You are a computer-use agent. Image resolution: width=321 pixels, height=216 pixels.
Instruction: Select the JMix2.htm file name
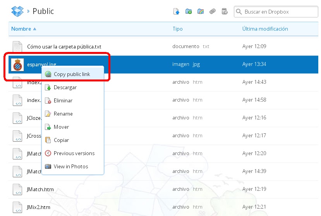(x=38, y=207)
